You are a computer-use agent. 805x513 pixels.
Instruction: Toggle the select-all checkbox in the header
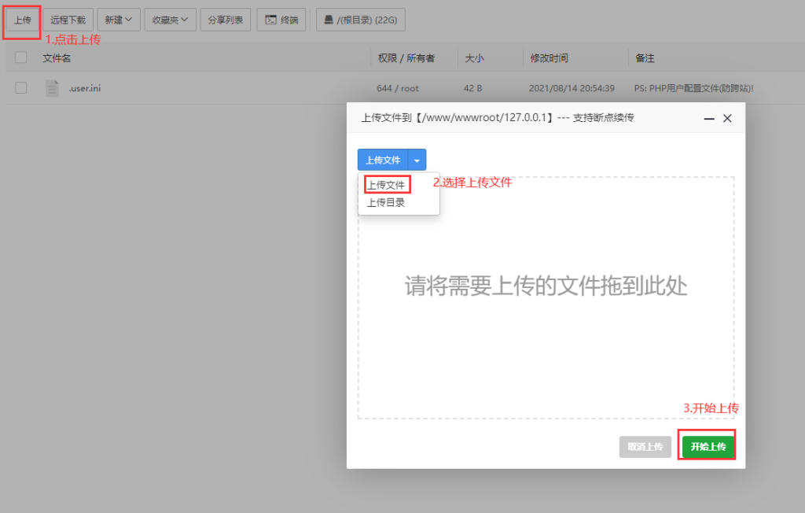coord(19,57)
